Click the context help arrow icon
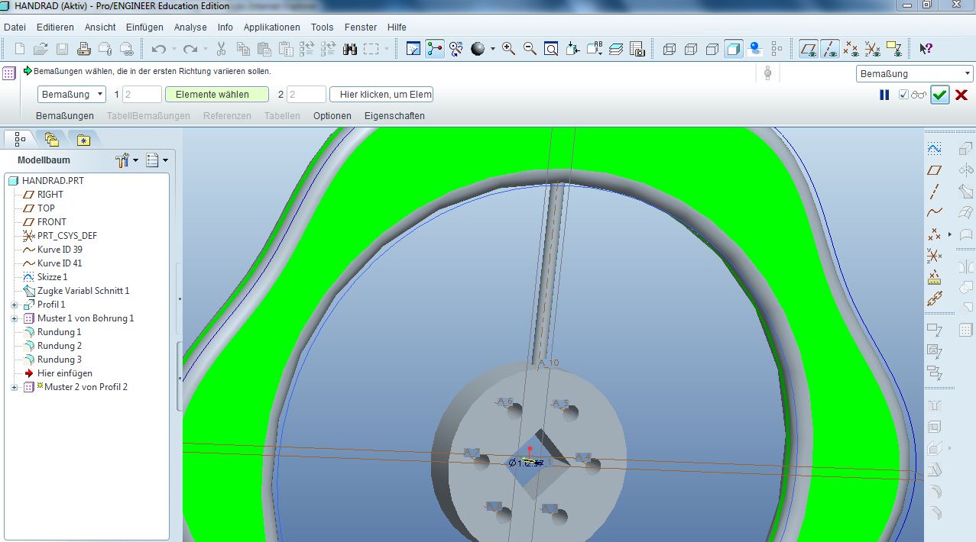The image size is (976, 542). tap(926, 49)
